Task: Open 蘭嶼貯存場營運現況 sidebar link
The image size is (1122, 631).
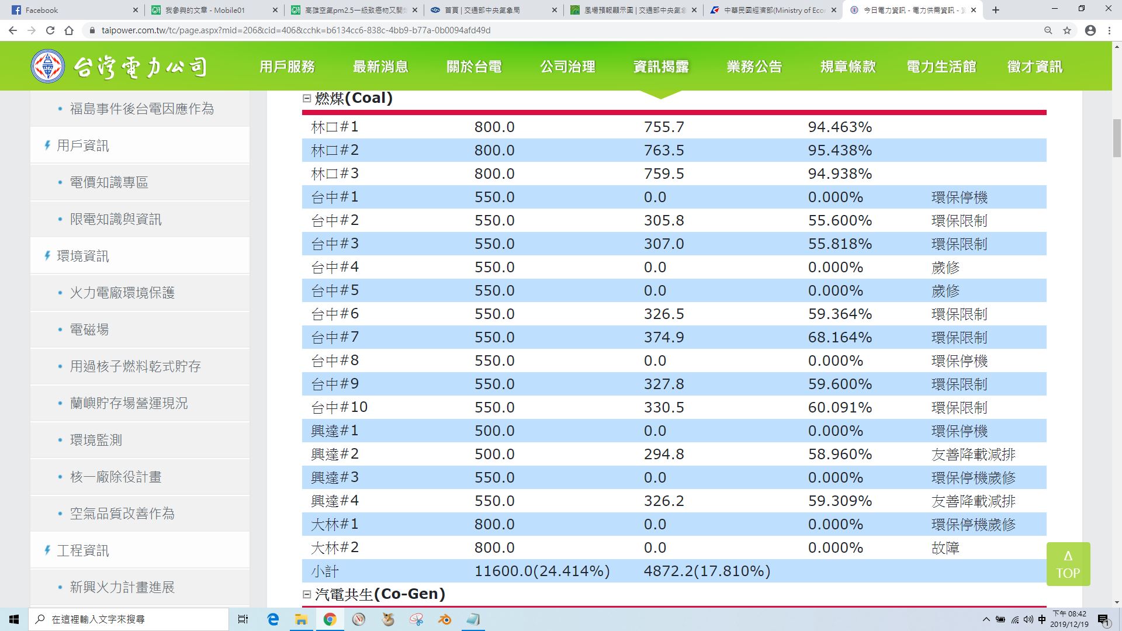Action: [129, 403]
